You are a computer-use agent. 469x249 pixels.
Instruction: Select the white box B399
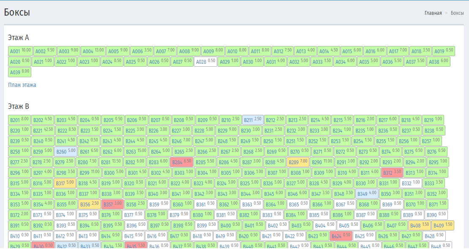(206, 225)
